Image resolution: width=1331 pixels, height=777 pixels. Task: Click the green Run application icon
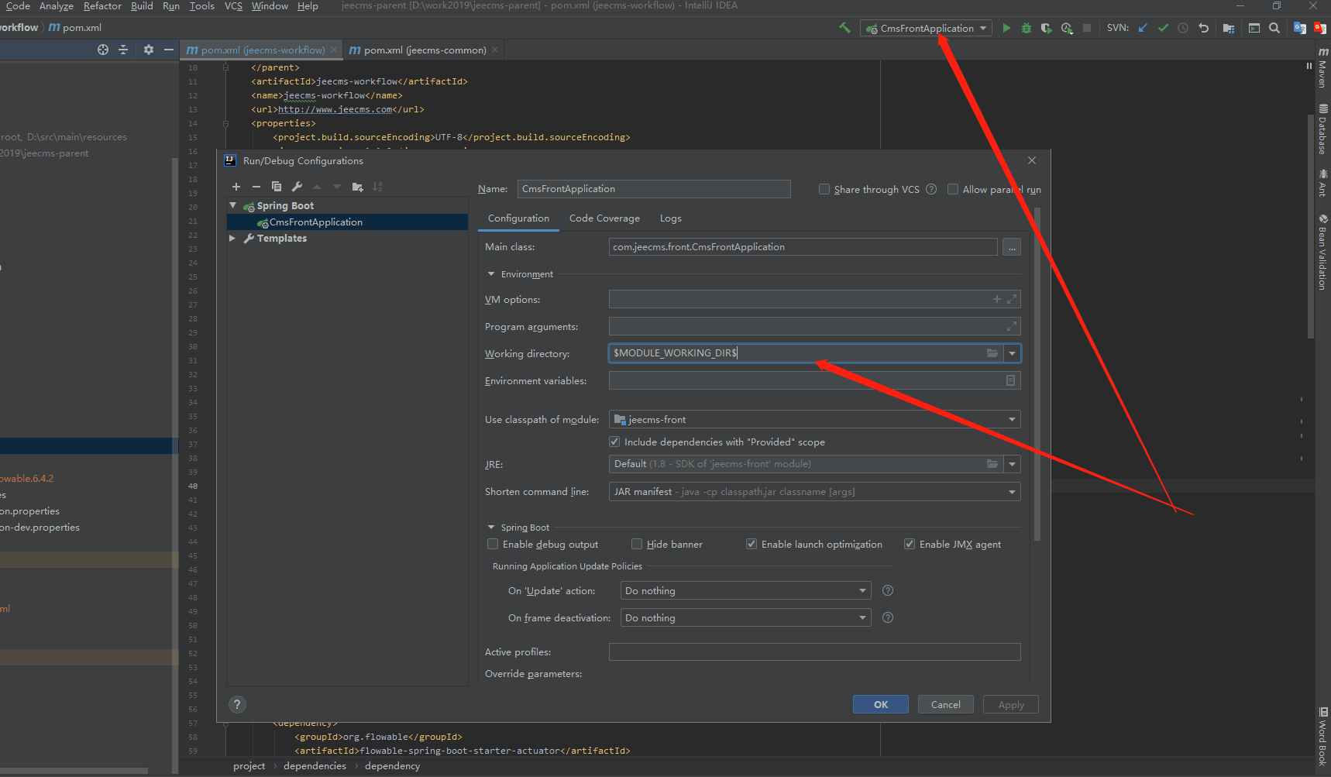tap(1006, 28)
